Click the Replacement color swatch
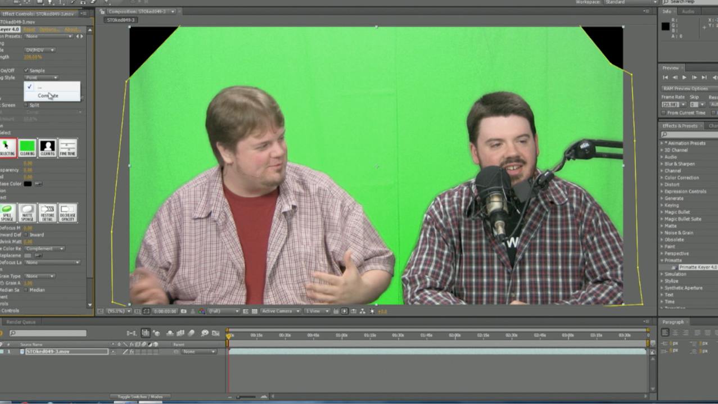This screenshot has width=718, height=404. 28,255
